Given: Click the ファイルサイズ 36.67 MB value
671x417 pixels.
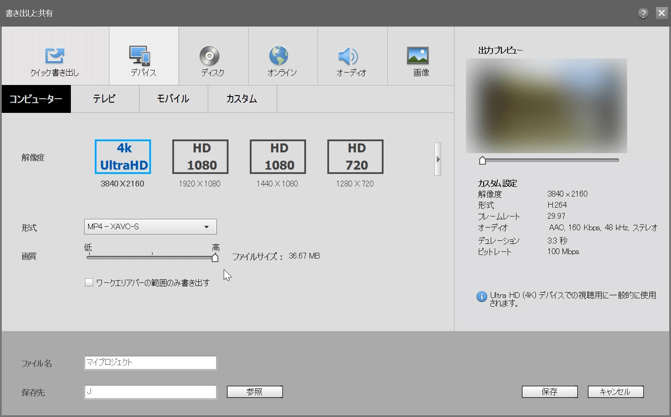Looking at the screenshot, I should click(304, 256).
